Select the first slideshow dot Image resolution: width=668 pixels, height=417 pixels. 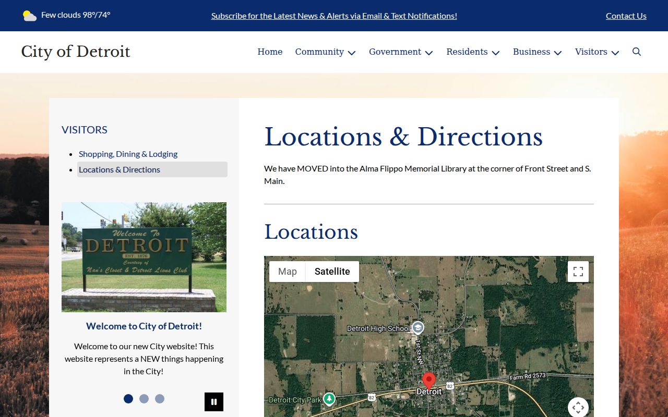(128, 399)
